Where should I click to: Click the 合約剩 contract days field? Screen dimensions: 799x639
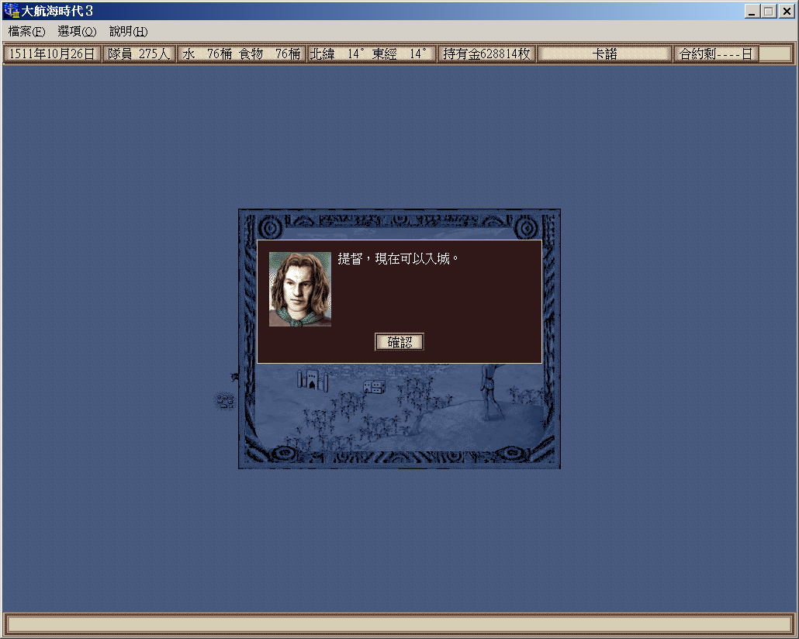point(715,54)
